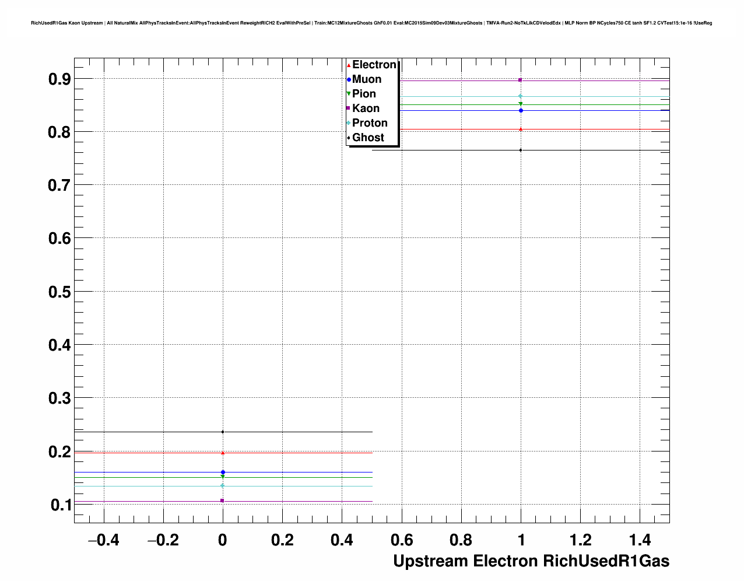744x581 pixels.
Task: Click the Ghost legend label text
Action: point(368,138)
